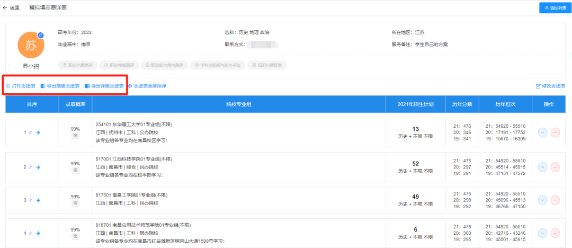
Task: Click the up-down sort icon in row 4
Action: tap(31, 233)
